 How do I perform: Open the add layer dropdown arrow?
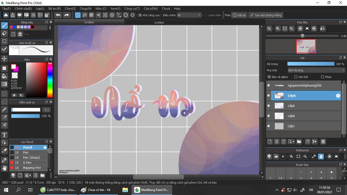point(293,142)
